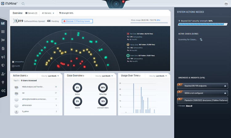Click Discover 11 Planting Issues button
The height and width of the screenshot is (138, 231).
point(77,21)
